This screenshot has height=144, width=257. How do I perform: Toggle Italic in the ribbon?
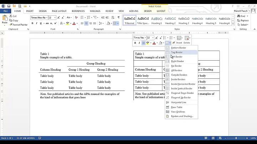pos(36,24)
